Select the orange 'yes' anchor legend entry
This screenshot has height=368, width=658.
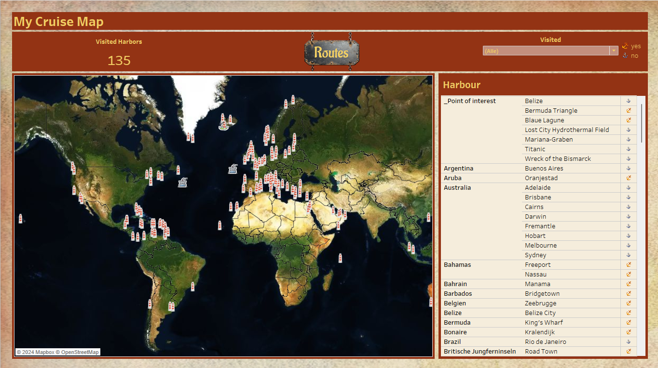[x=631, y=46]
